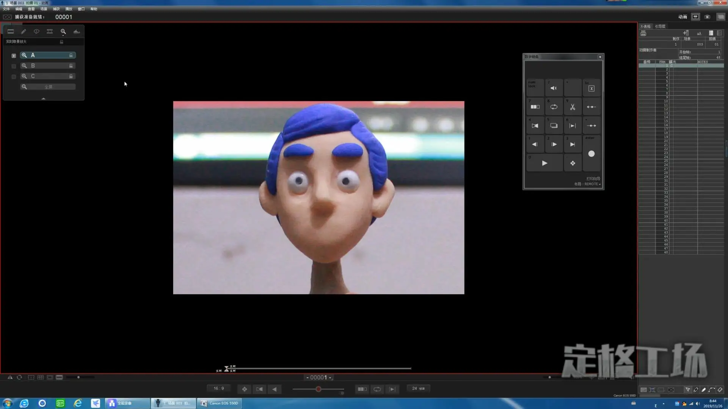This screenshot has height=409, width=728.
Task: Click the stereo 3D glasses icon
Action: pos(7,17)
